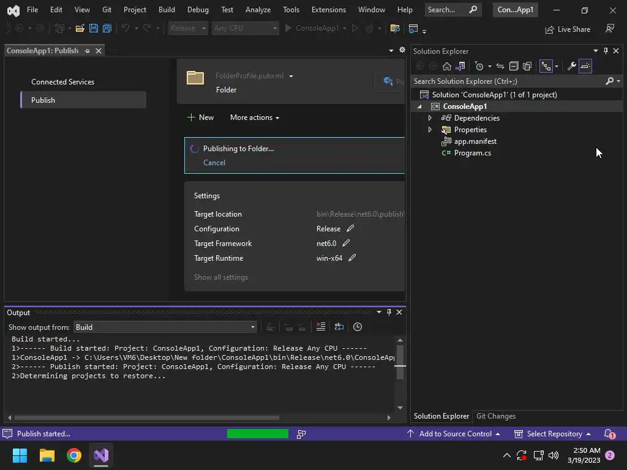This screenshot has height=470, width=627.
Task: Solution Explorer window options arrow
Action: (595, 51)
